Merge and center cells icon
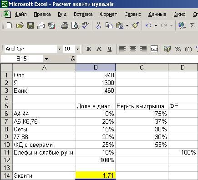Viewport: 198px width, 180px height. [154, 49]
